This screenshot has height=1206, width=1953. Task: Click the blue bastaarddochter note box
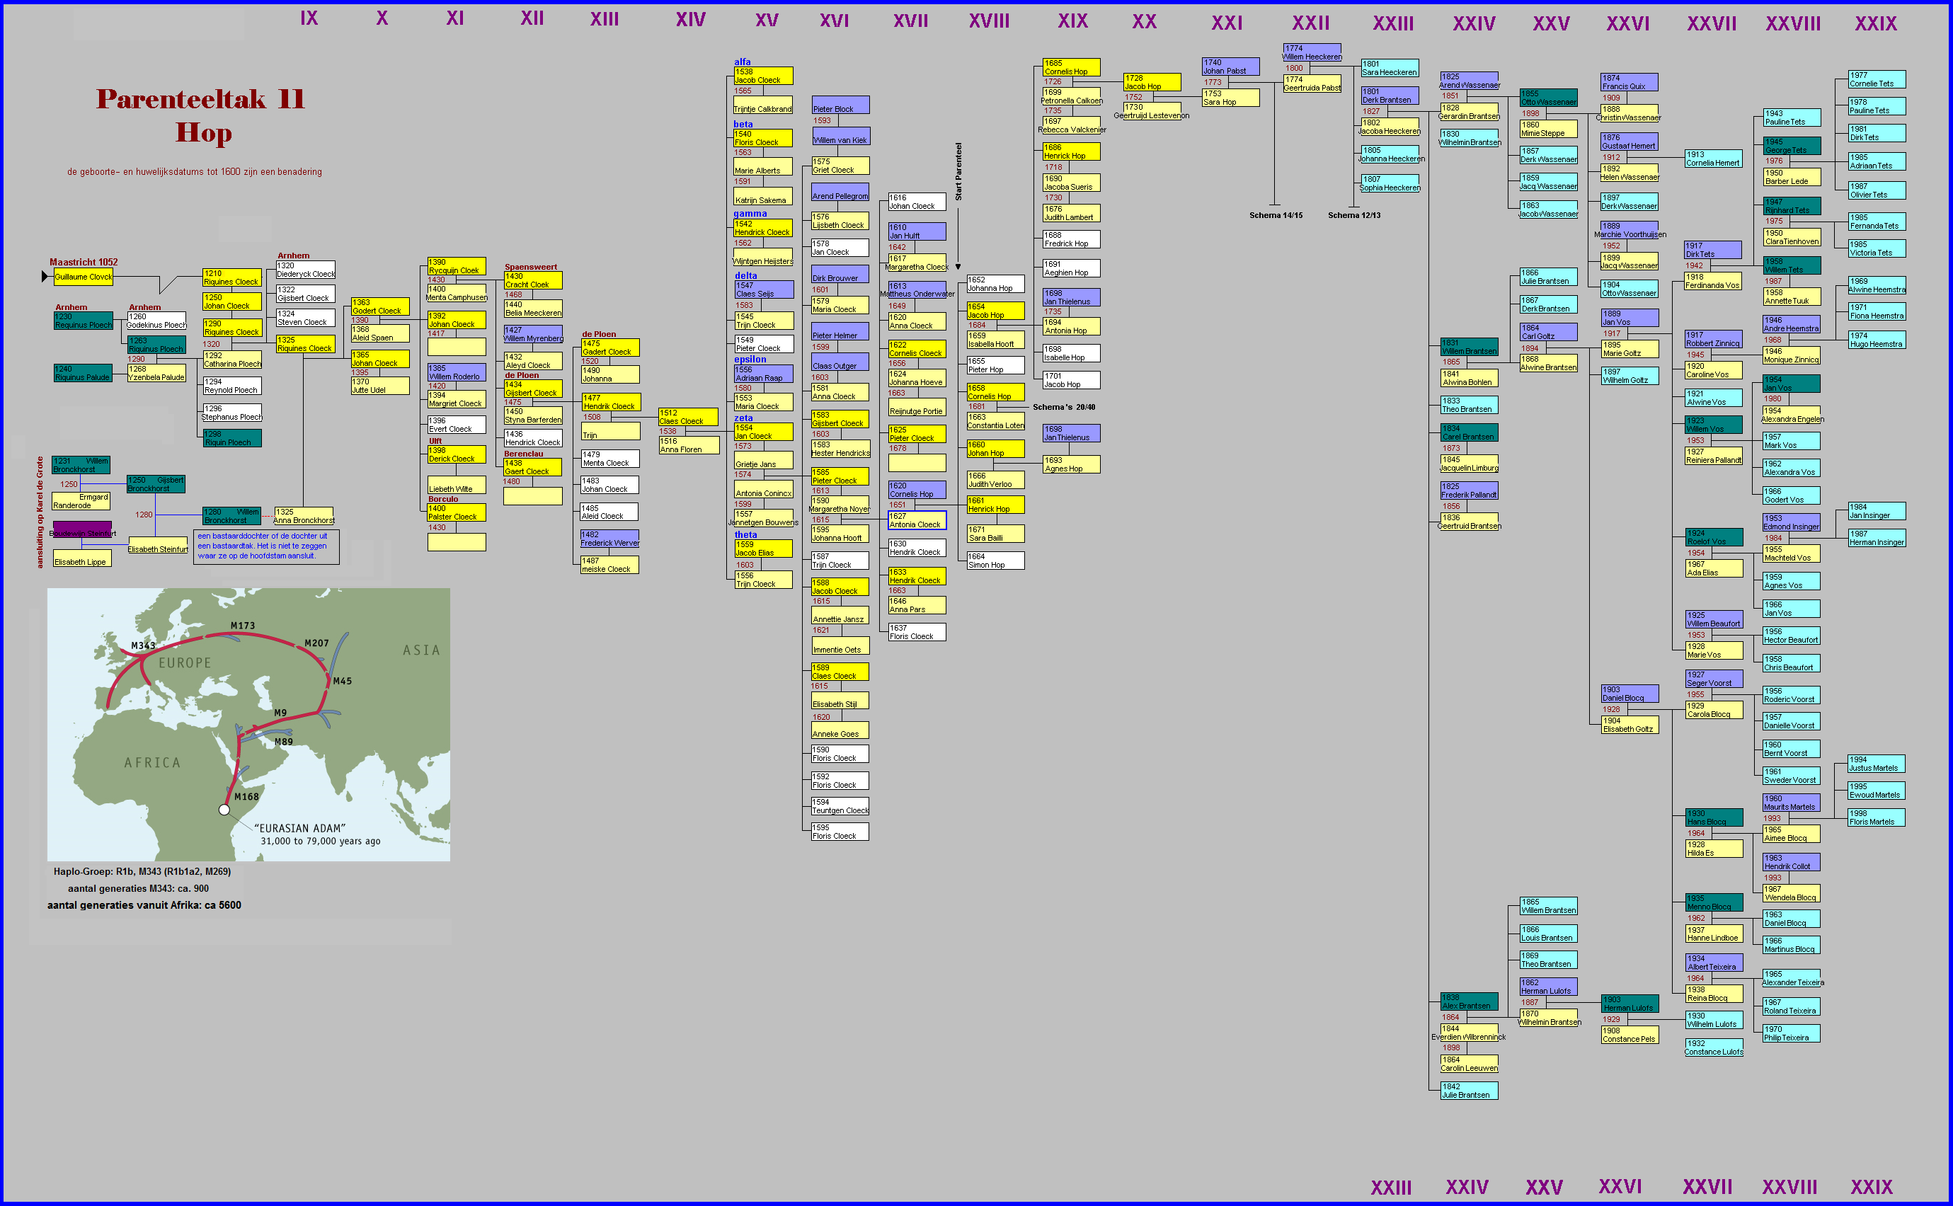[265, 546]
